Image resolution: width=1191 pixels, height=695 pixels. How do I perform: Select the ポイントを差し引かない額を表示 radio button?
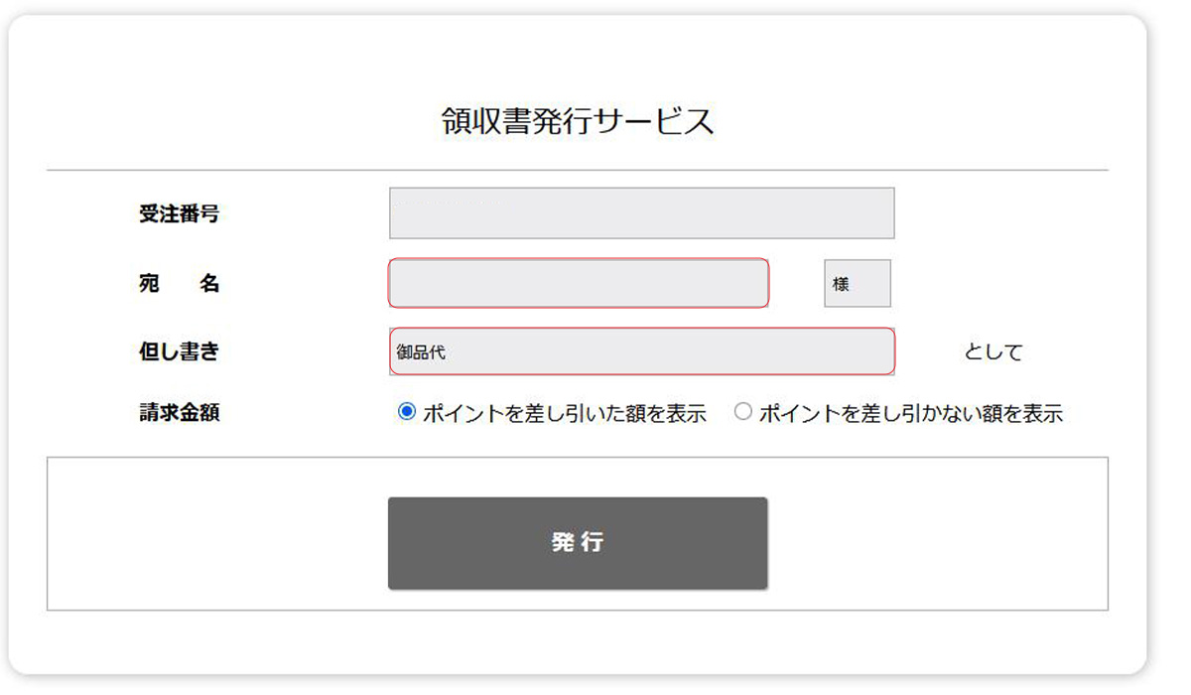(742, 413)
